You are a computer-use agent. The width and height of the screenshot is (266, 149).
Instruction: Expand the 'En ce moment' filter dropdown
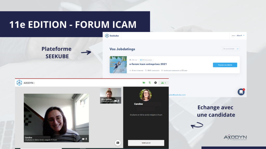231,49
